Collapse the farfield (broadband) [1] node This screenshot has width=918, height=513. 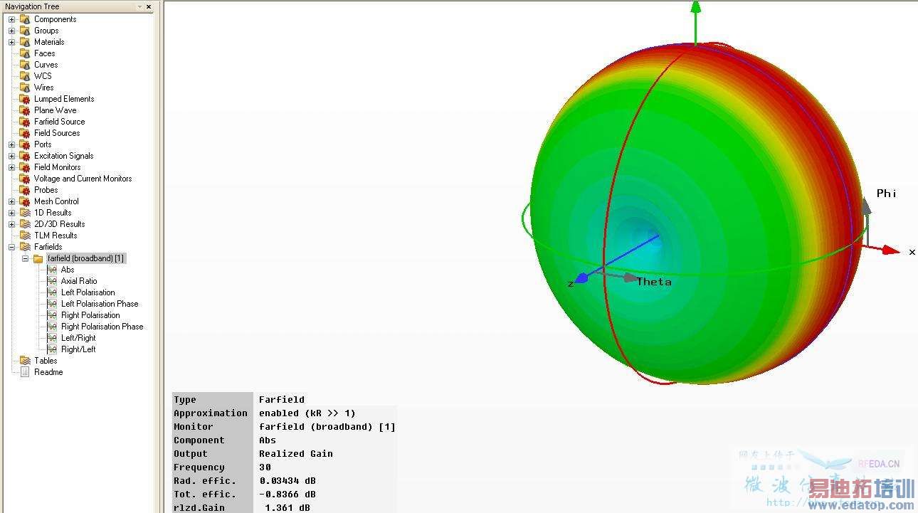tap(25, 258)
